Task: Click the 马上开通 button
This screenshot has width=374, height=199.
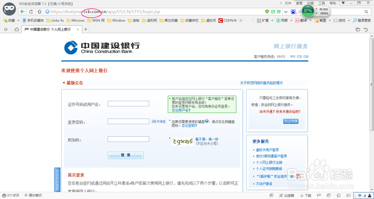Action: pos(291,121)
